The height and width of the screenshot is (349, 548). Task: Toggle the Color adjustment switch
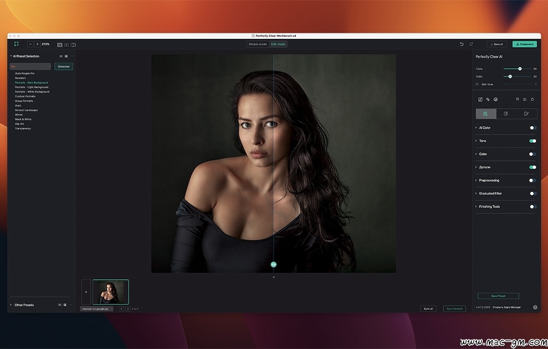pyautogui.click(x=533, y=154)
